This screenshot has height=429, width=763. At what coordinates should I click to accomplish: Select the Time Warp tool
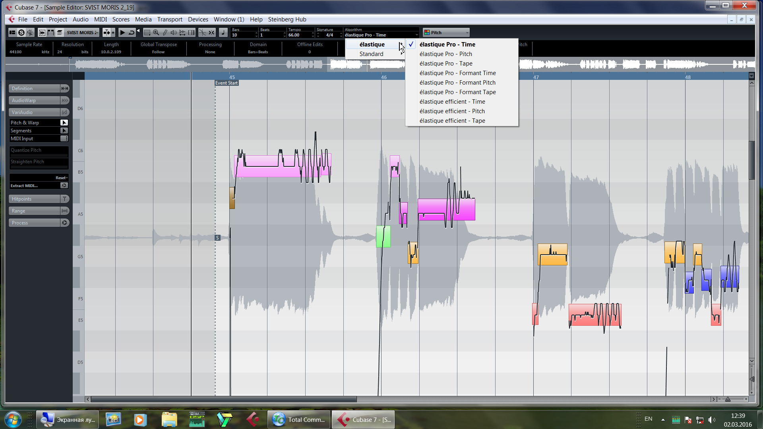(x=192, y=33)
